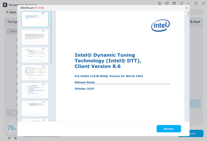Open the list menu icon in title bar
Screen dimensions: 207x141
coord(181,4)
